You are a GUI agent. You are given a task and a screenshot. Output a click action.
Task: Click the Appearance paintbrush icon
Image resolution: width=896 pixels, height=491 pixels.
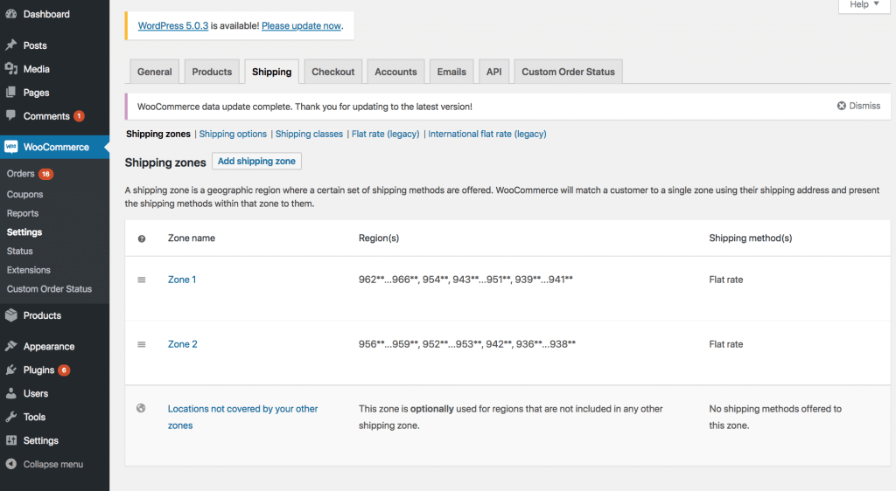(10, 346)
